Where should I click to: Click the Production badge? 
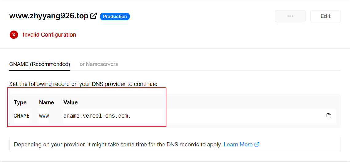tap(115, 17)
